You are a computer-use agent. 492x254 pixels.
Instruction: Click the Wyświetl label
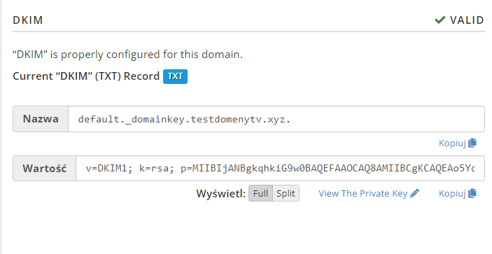point(221,194)
